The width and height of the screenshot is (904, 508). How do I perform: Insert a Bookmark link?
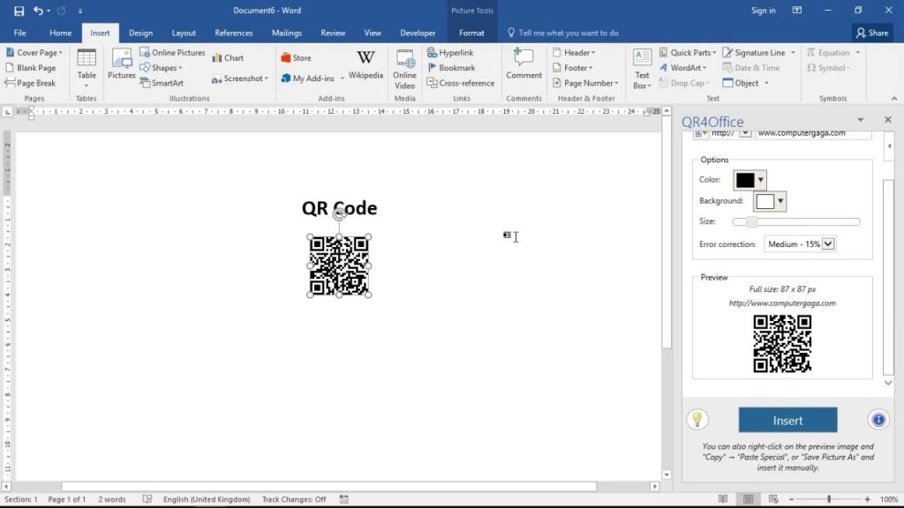tap(456, 67)
